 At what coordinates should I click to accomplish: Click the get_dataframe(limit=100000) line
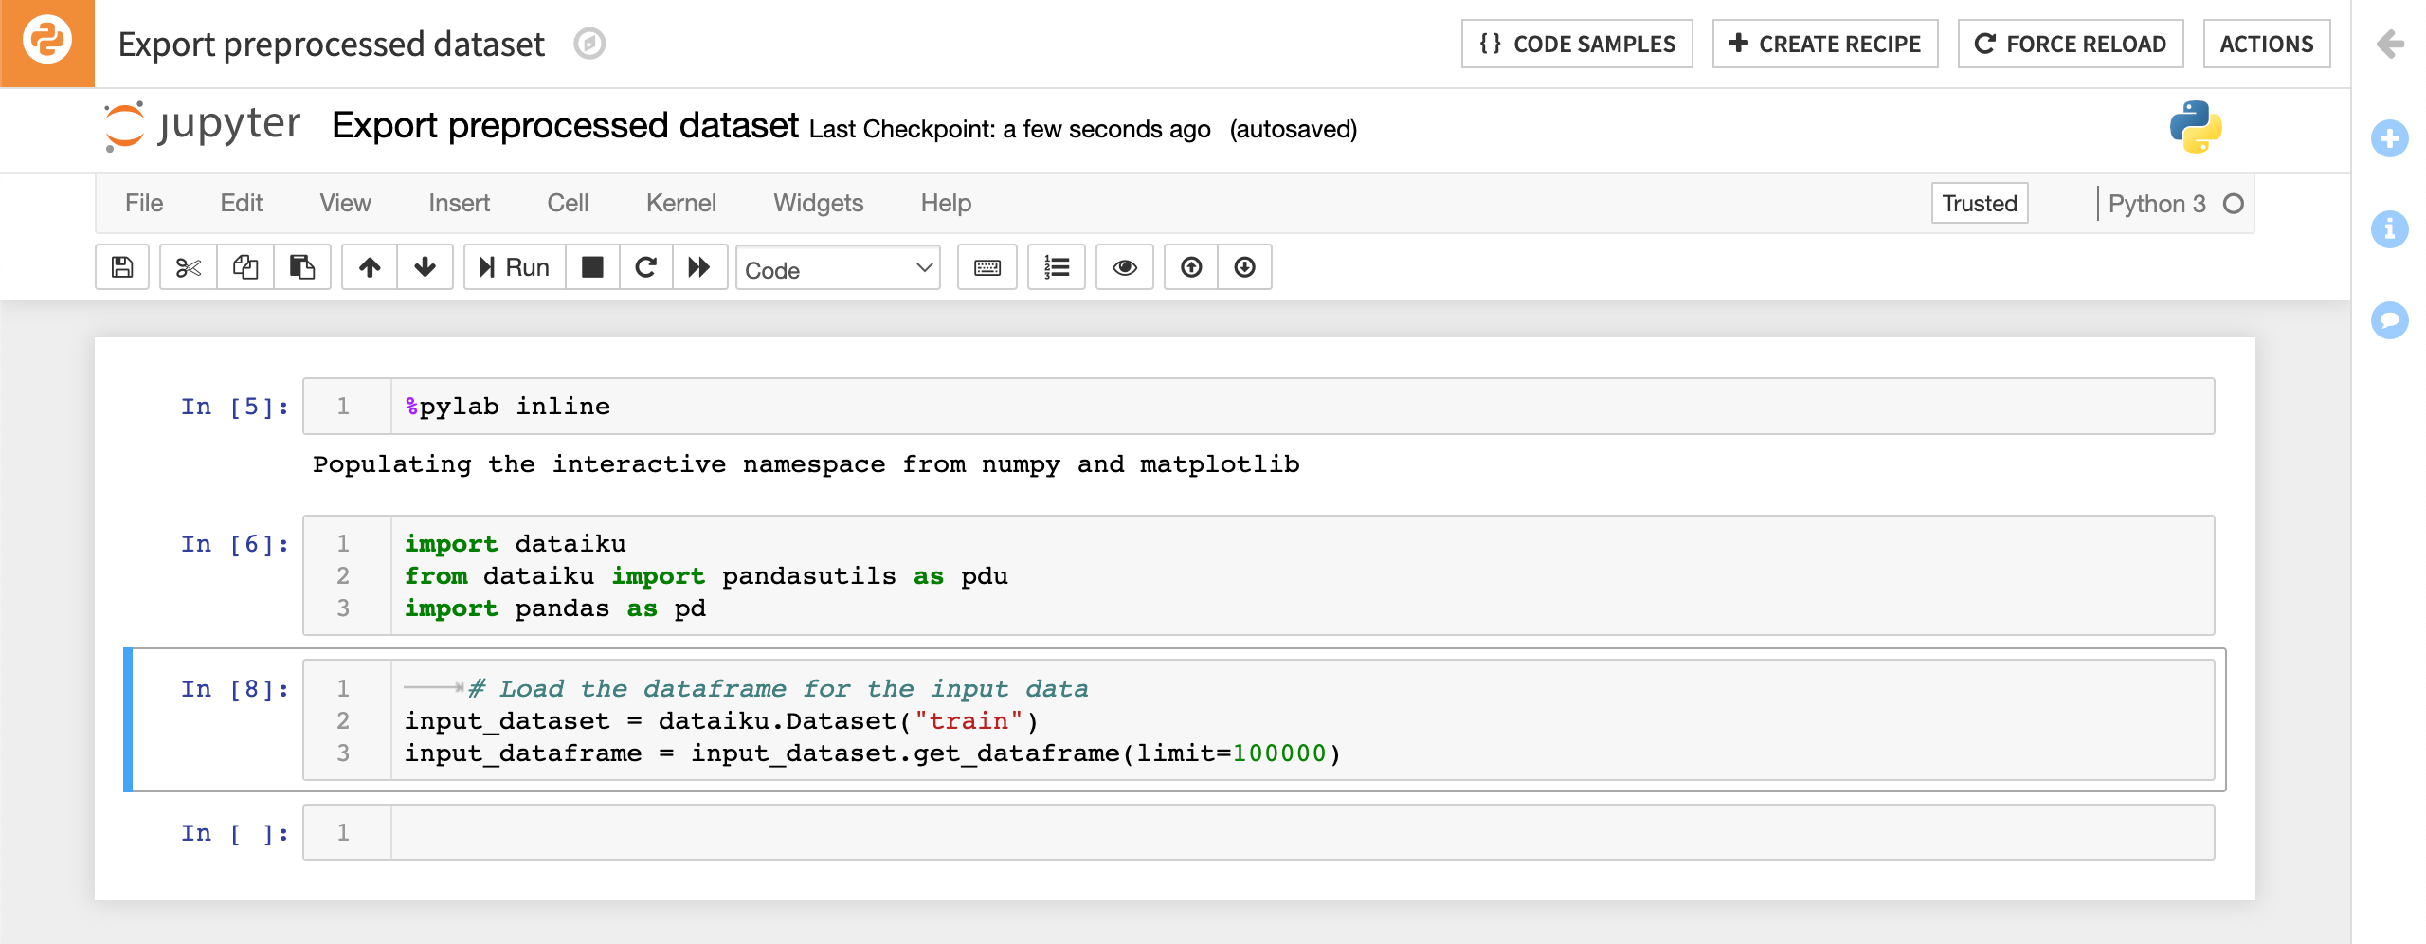tap(873, 753)
